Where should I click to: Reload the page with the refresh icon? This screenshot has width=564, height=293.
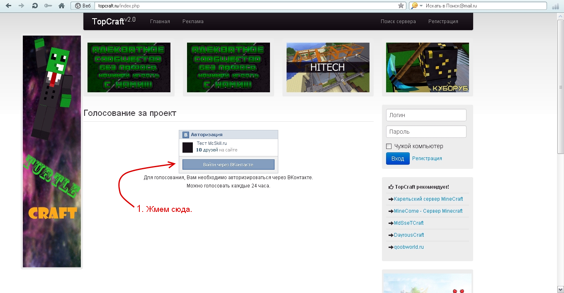(35, 6)
